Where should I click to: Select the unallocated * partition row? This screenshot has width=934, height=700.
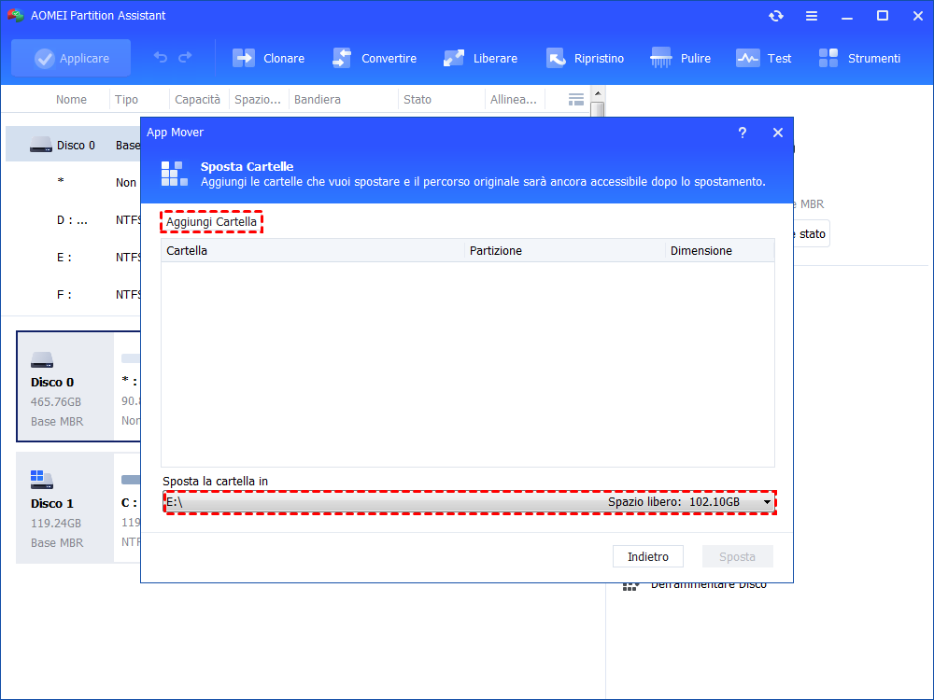tap(73, 182)
